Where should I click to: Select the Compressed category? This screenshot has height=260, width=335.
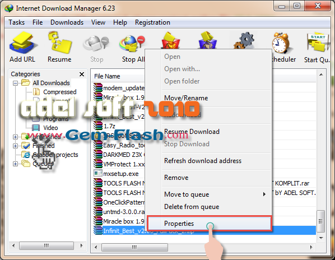click(x=59, y=92)
